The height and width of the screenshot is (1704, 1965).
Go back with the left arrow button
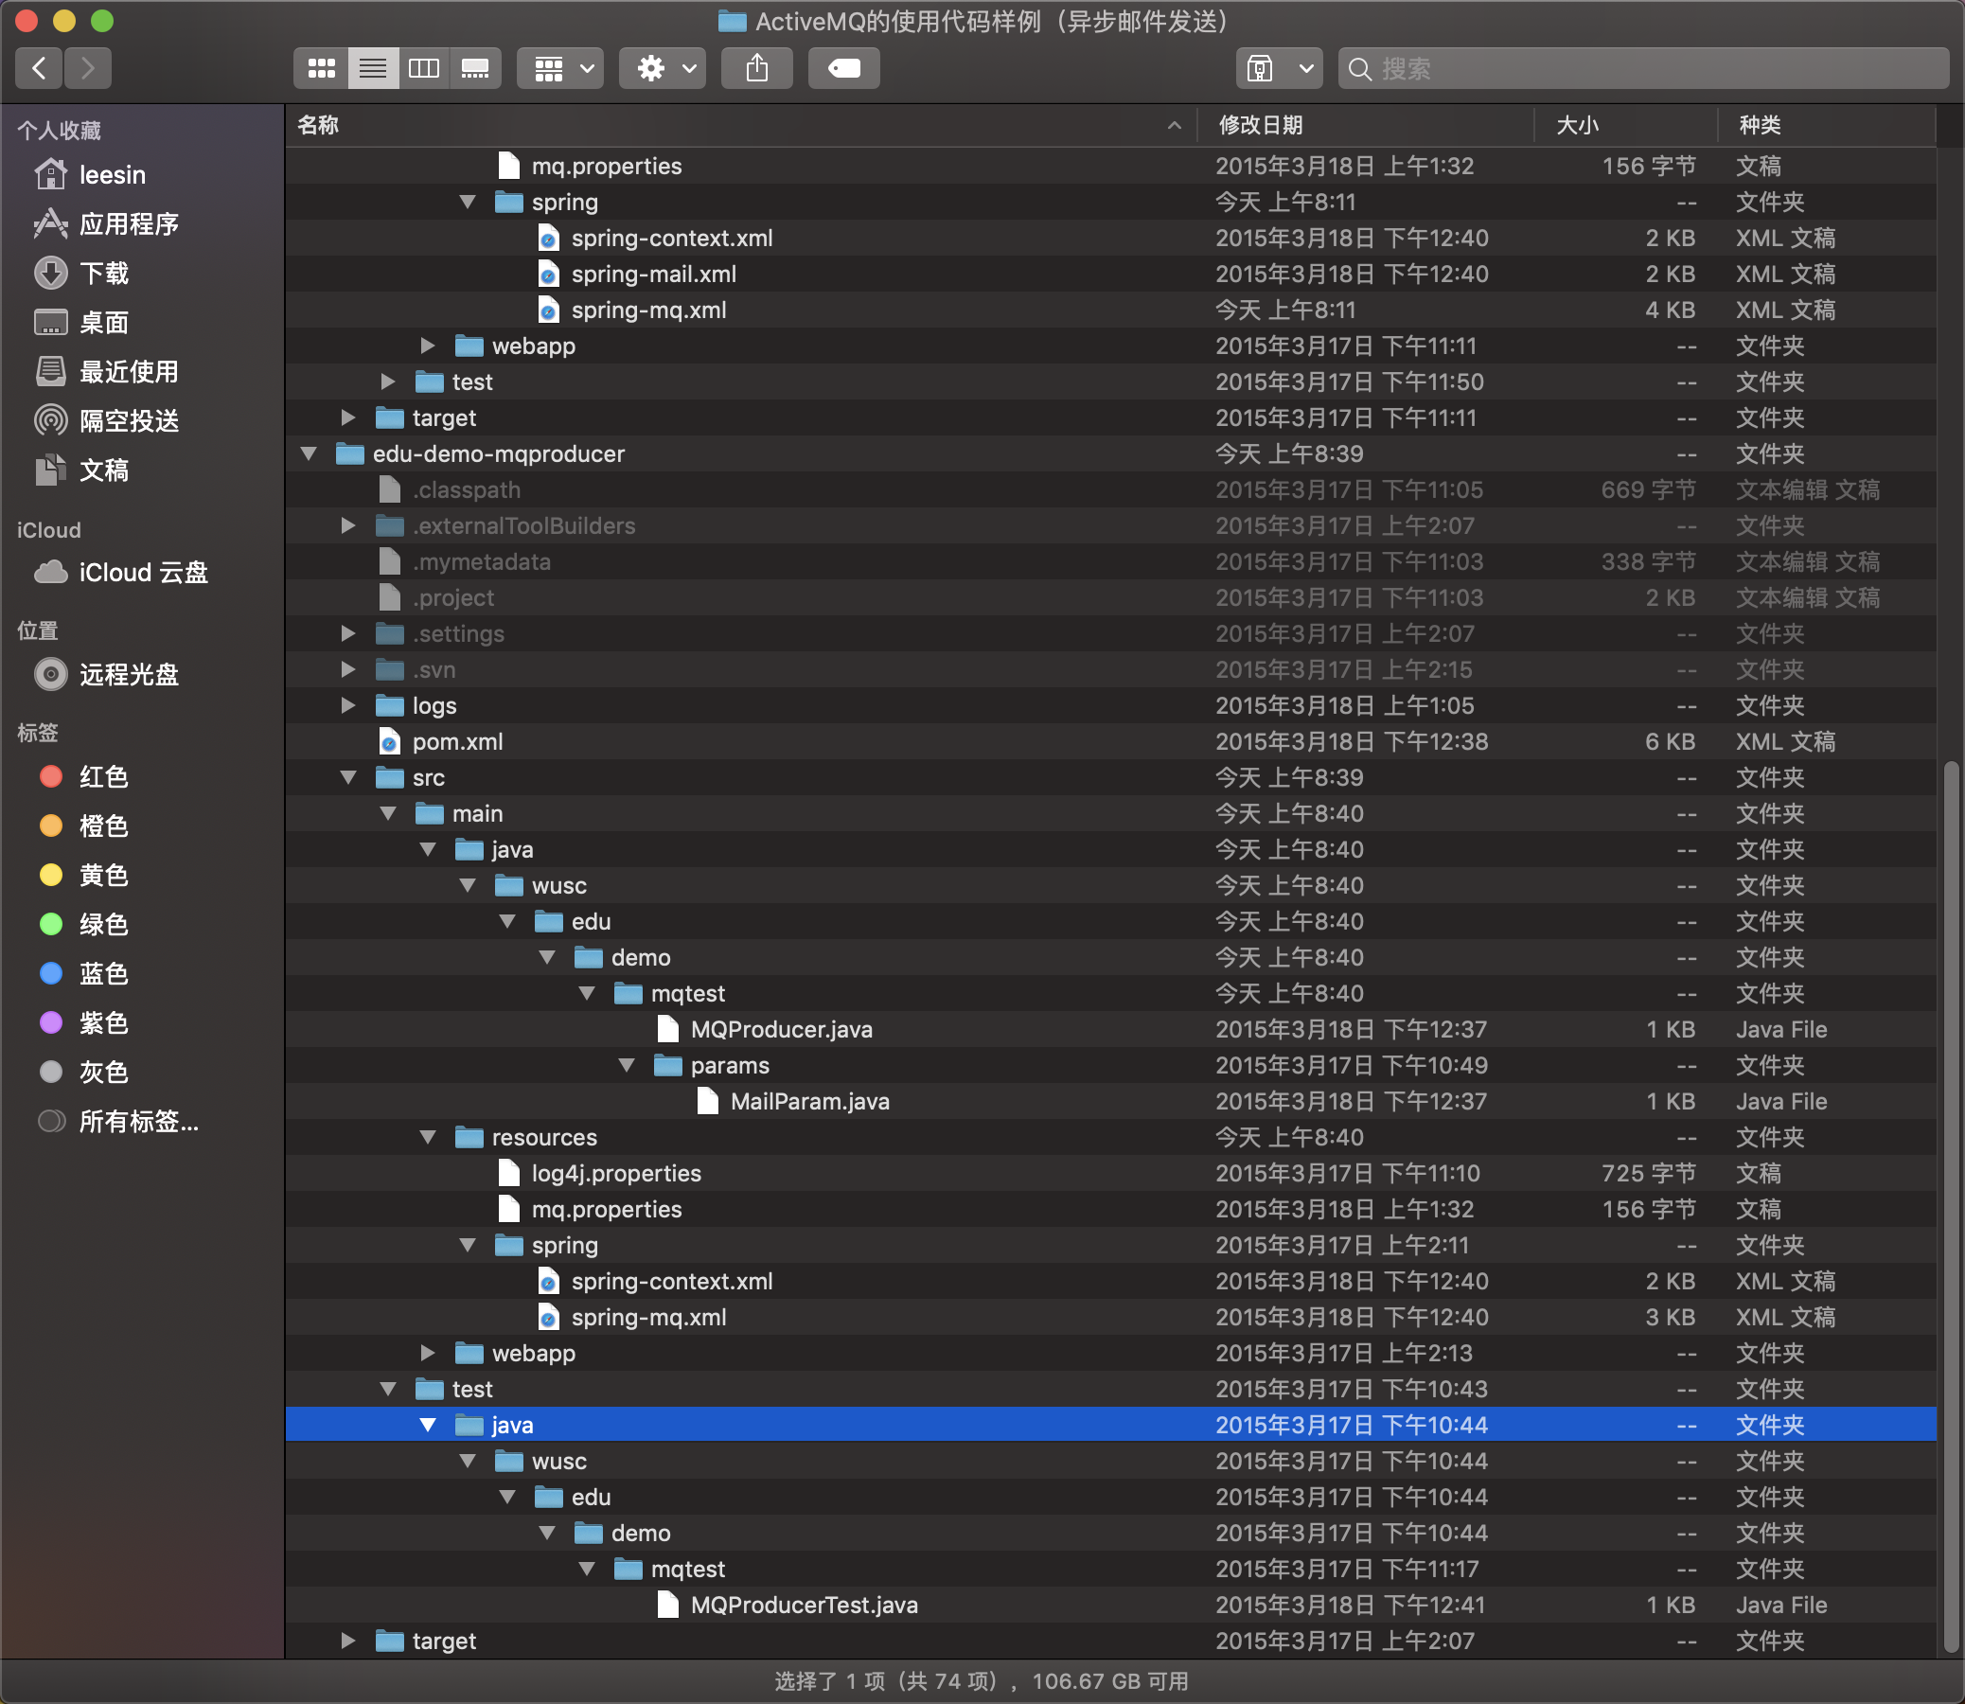coord(39,67)
